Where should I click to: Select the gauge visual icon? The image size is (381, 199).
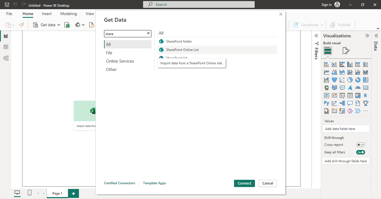coord(358,88)
